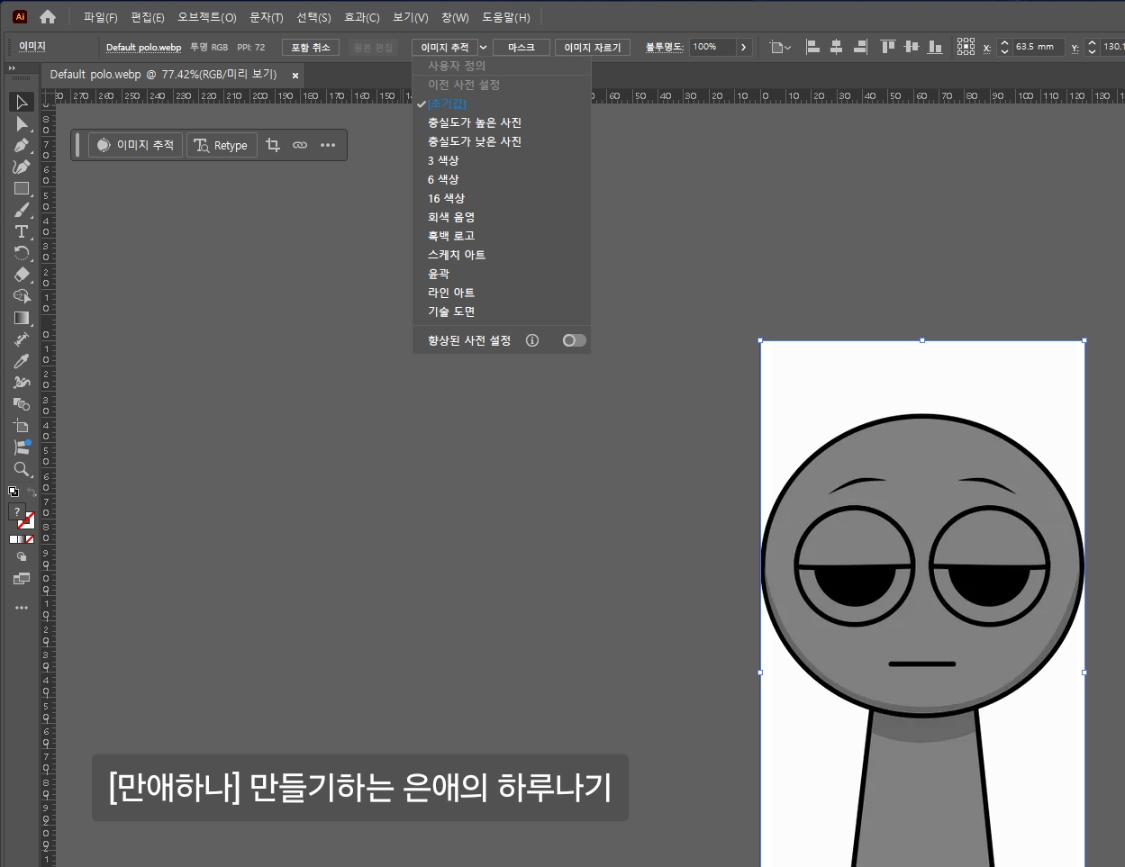Open the 오브젝트(O) menu

pos(207,17)
